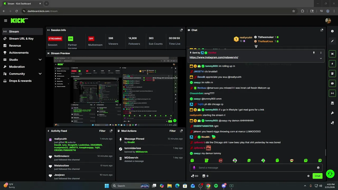Pop out the Session Info panel
The height and width of the screenshot is (190, 338).
click(x=181, y=30)
